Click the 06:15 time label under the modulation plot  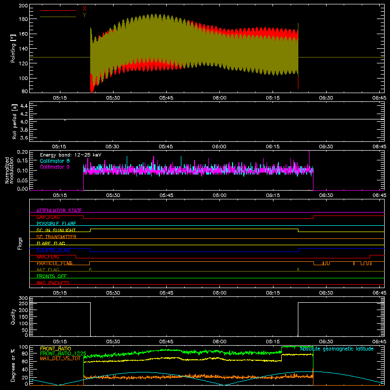coord(273,195)
